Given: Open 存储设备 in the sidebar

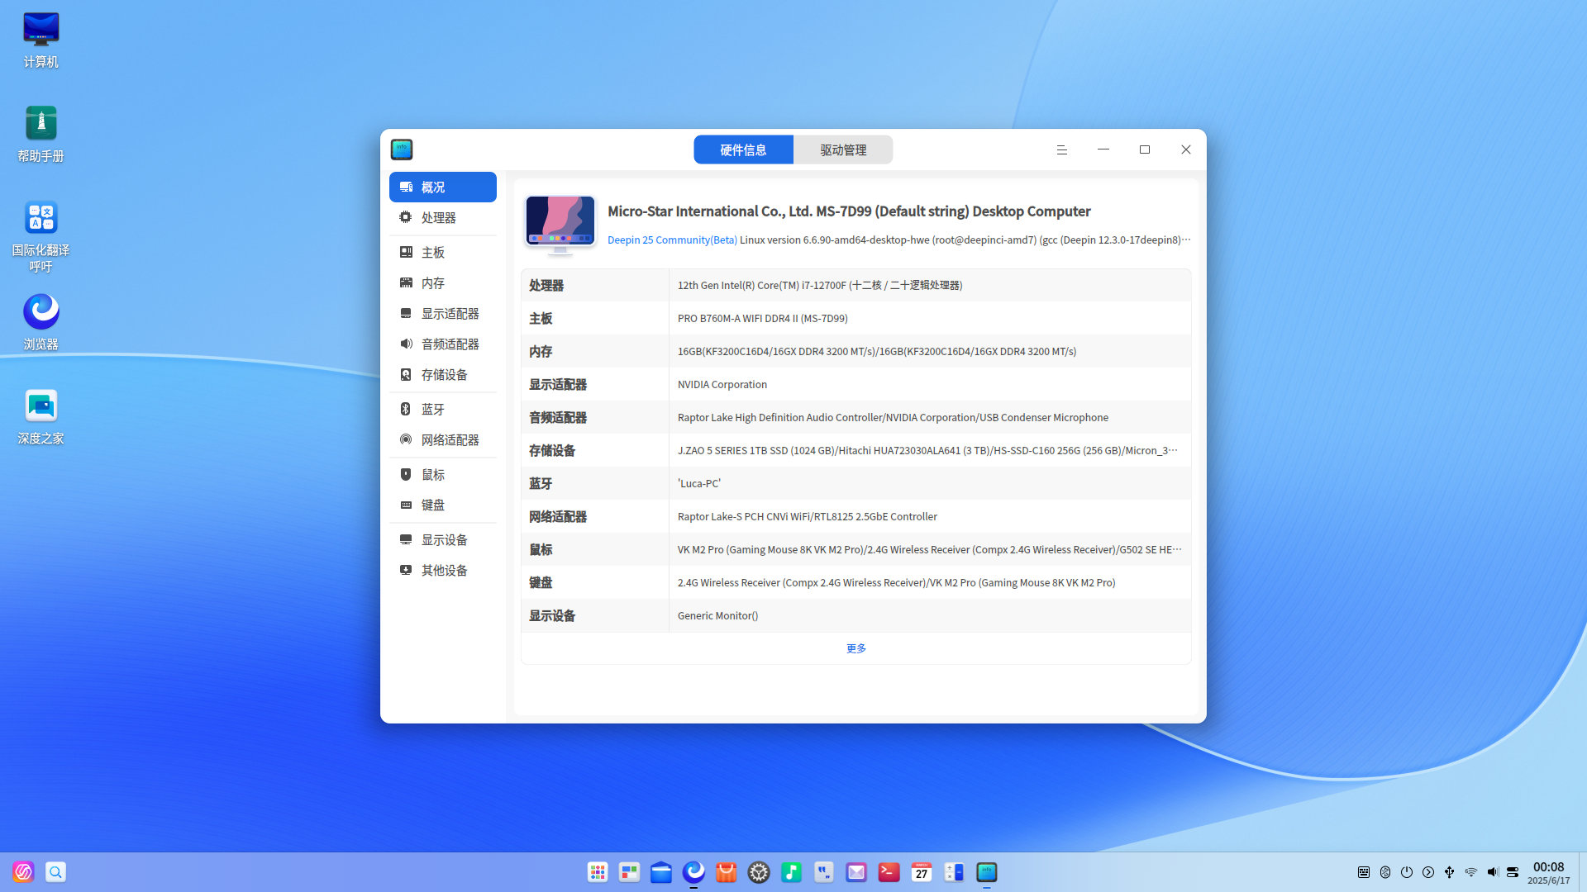Looking at the screenshot, I should coord(442,375).
